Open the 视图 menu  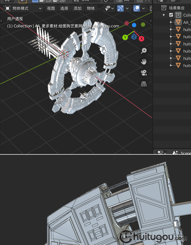click(51, 8)
